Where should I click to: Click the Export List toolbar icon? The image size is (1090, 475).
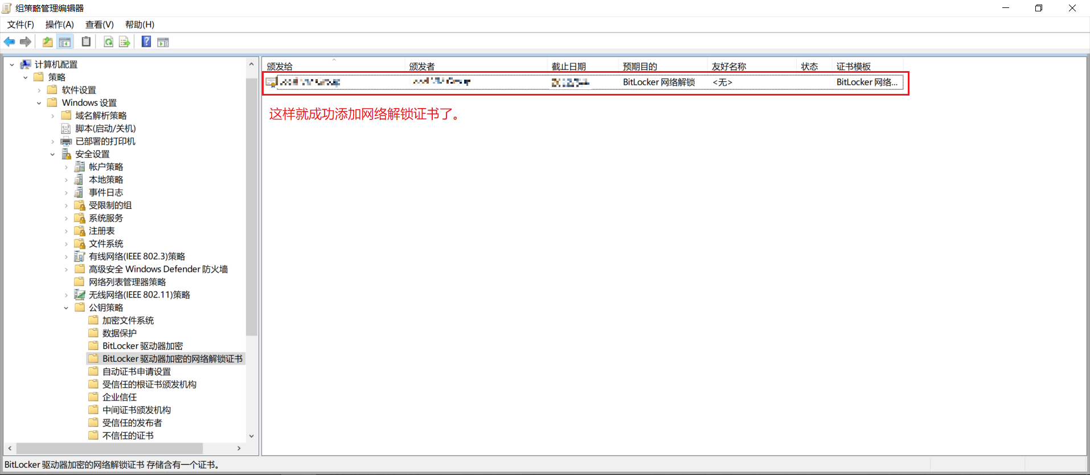click(125, 42)
